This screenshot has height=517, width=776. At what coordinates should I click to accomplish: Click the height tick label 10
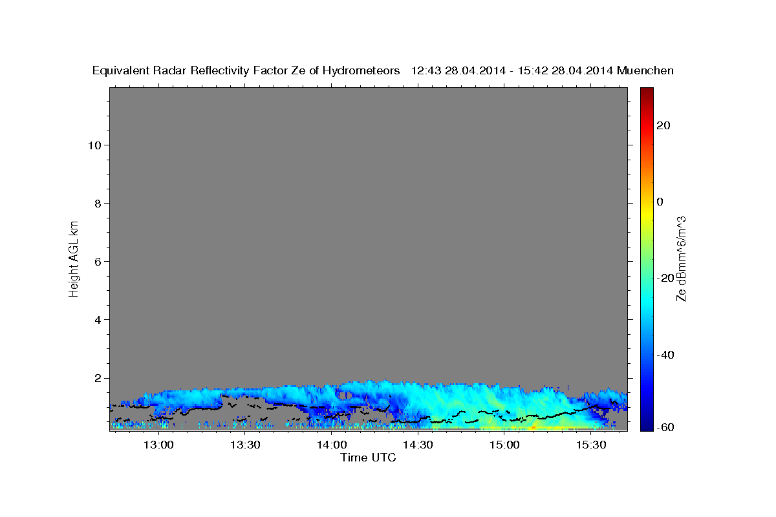tap(94, 145)
